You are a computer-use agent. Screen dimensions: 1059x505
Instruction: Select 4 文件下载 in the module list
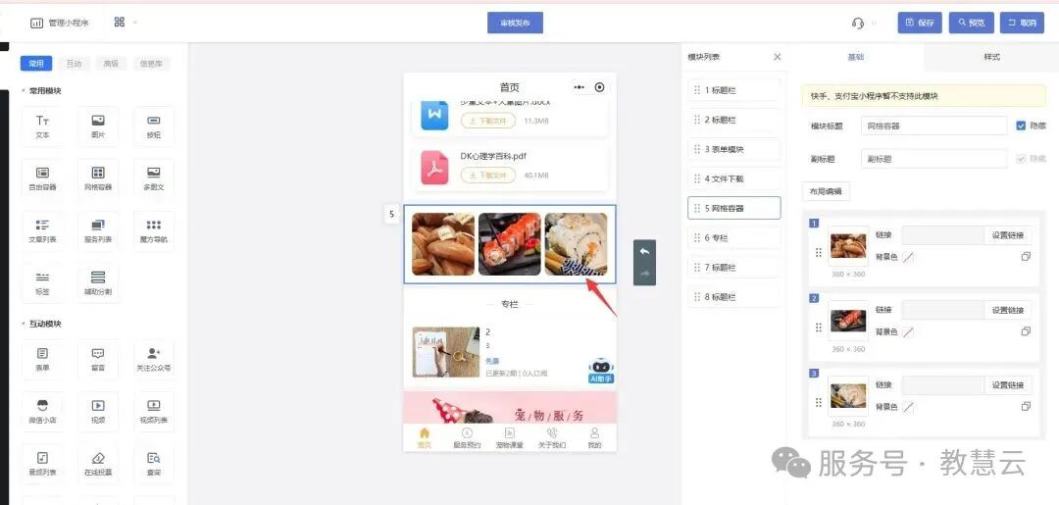[734, 178]
